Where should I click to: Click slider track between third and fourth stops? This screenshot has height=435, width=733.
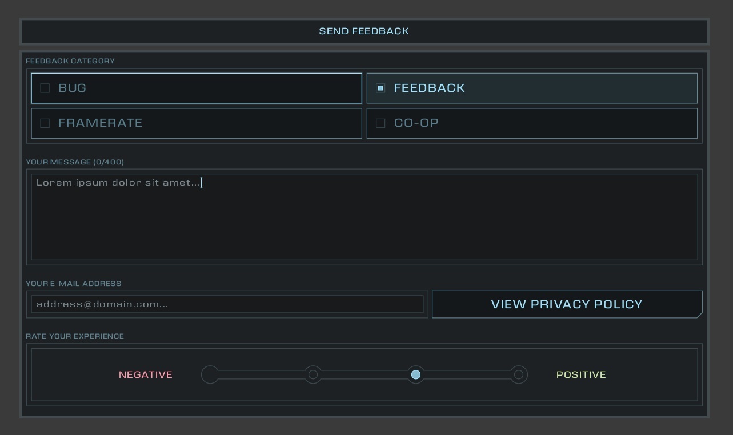[467, 375]
